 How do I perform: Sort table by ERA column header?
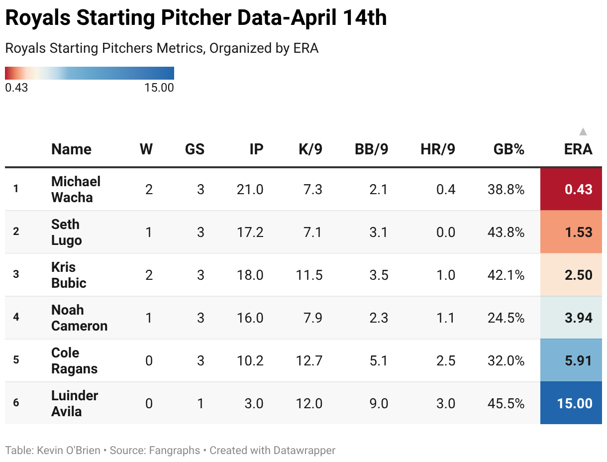[578, 149]
